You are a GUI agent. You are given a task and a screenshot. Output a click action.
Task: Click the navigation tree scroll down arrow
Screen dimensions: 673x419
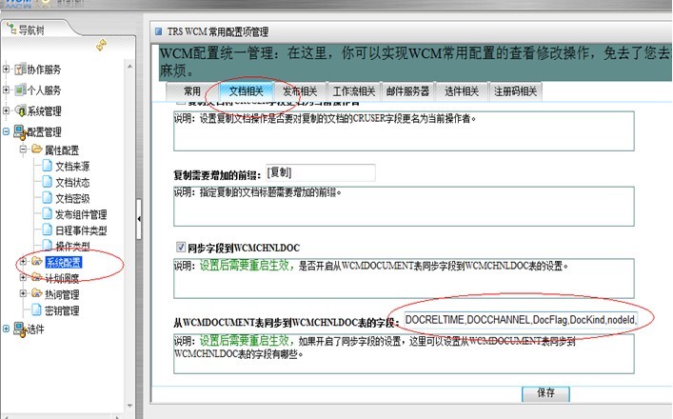pos(129,406)
